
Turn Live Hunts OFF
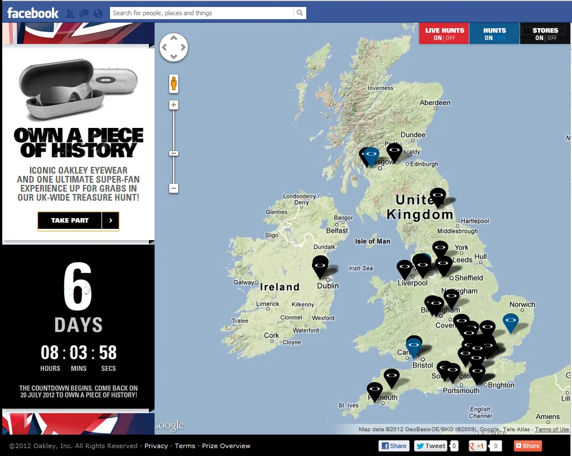coord(451,38)
